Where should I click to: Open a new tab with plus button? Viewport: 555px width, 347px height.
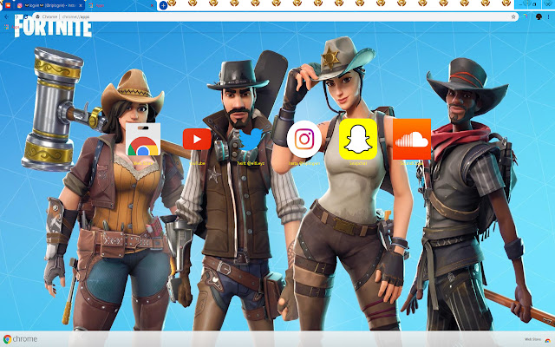click(x=163, y=5)
